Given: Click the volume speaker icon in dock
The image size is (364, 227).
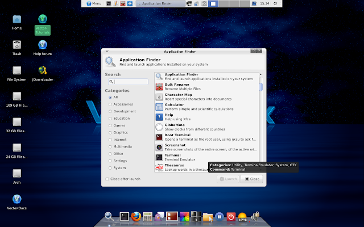Looking at the screenshot, I should 255,217.
